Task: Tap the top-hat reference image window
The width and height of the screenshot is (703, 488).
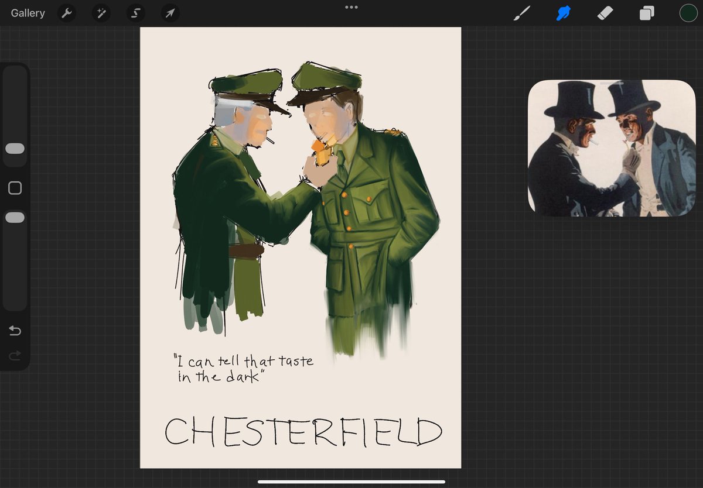Action: click(x=612, y=148)
